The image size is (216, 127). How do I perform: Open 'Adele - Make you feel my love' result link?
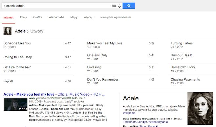pos(54,94)
